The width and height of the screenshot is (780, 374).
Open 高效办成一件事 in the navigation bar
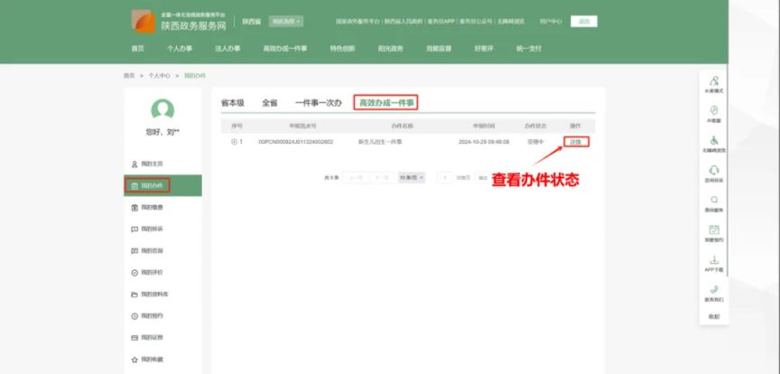point(285,49)
